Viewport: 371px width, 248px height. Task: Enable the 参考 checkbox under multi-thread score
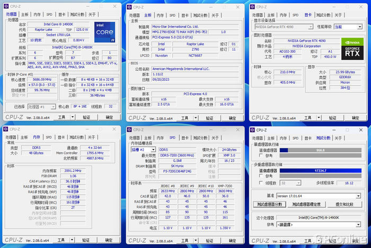pyautogui.click(x=261, y=176)
